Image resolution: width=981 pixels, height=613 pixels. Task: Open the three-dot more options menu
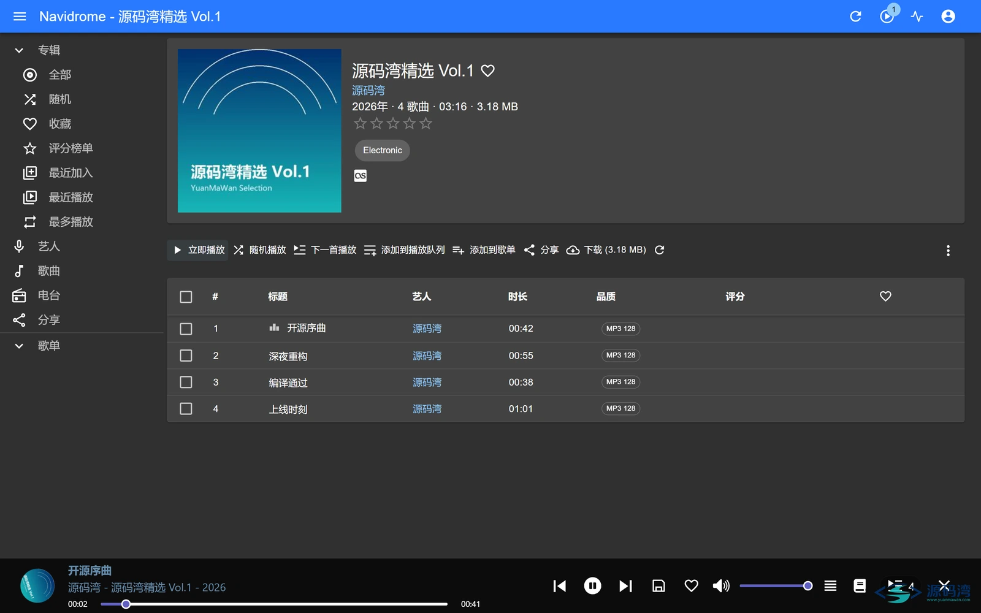coord(948,251)
